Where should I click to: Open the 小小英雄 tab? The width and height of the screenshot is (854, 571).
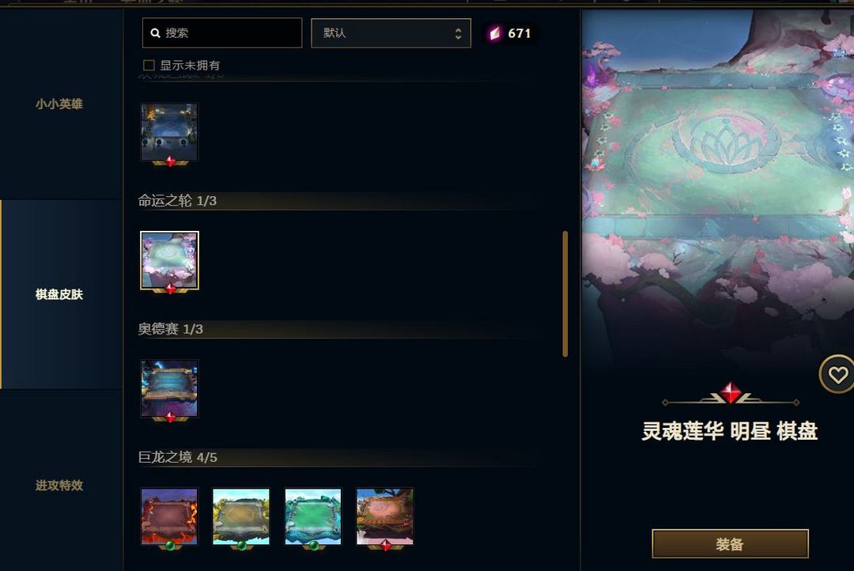[x=59, y=104]
